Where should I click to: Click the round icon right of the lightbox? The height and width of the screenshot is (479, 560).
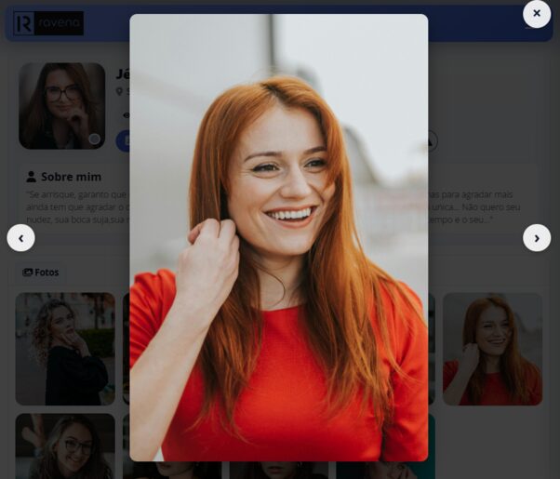[x=429, y=141]
